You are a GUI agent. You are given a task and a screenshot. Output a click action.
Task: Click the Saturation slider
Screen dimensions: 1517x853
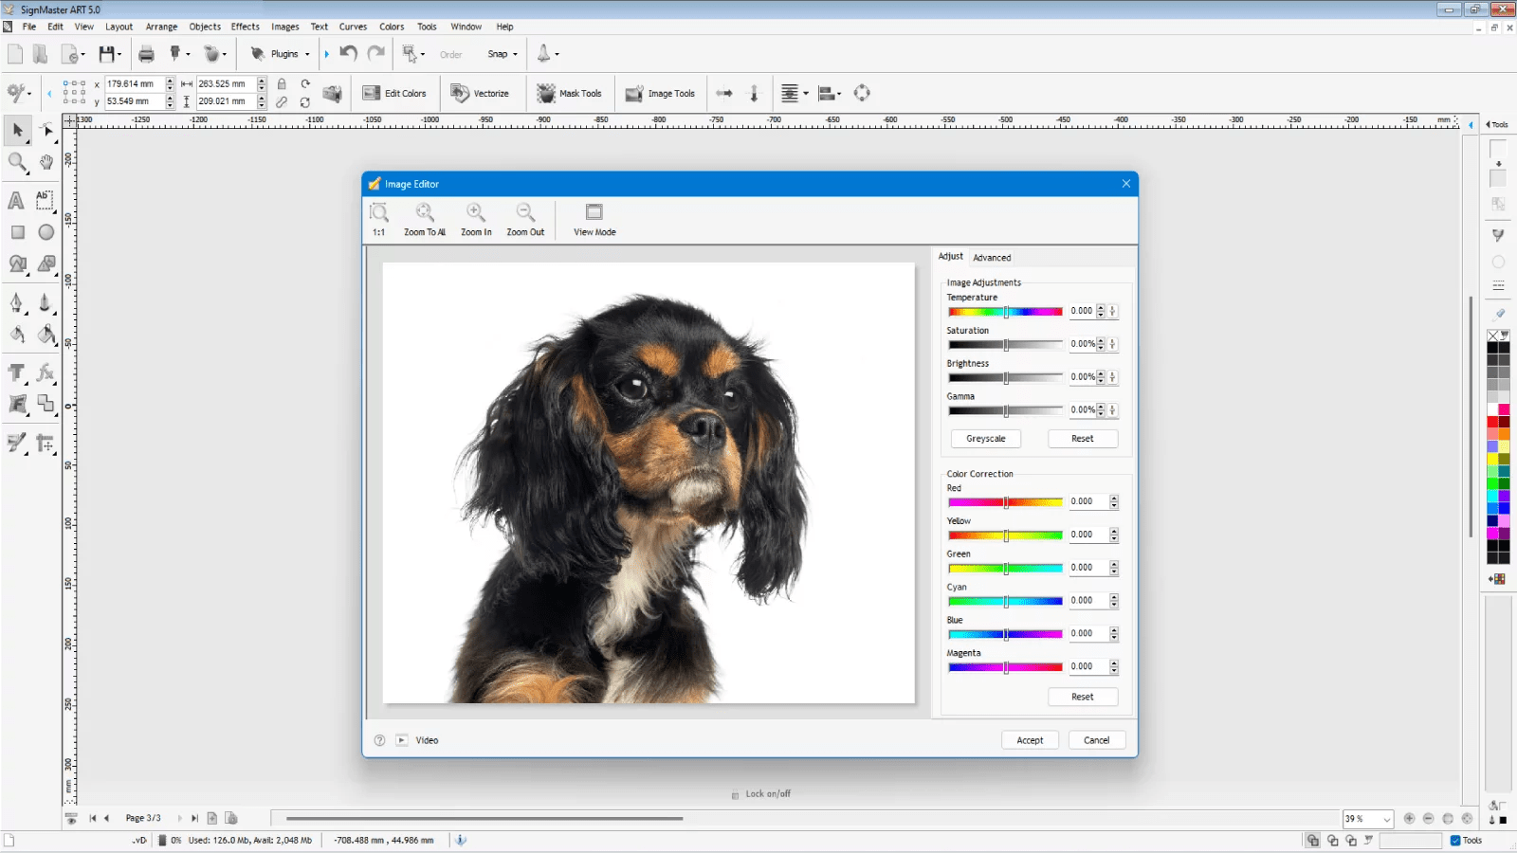coord(1005,345)
